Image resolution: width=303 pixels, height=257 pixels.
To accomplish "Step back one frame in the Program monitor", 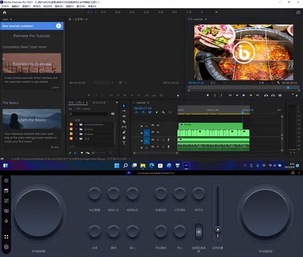I will pos(237,95).
